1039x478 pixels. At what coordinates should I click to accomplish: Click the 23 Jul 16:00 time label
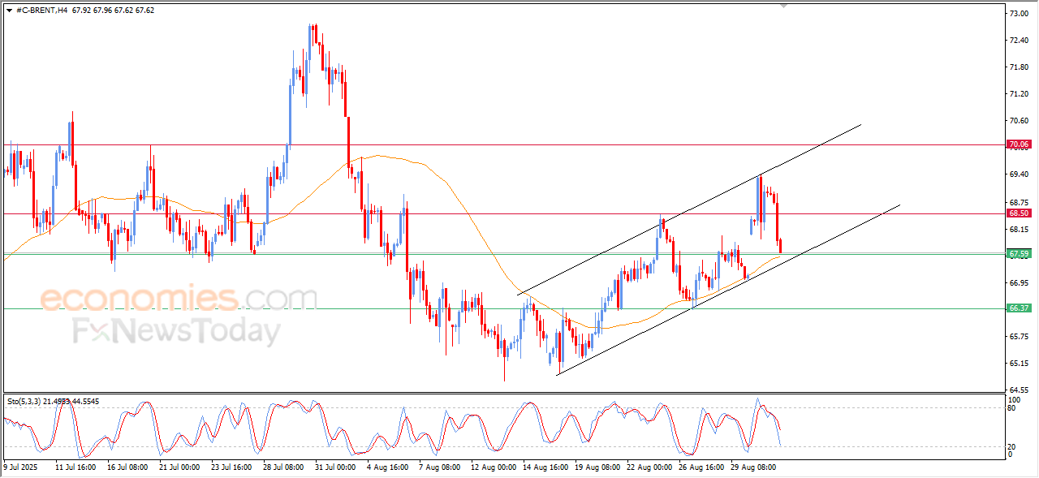tap(231, 467)
